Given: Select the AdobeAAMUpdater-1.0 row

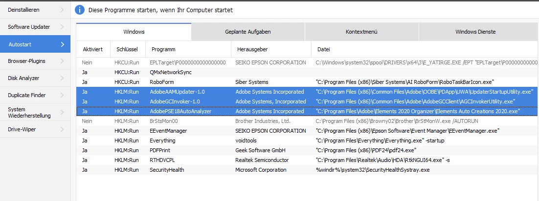Looking at the screenshot, I should coord(307,92).
